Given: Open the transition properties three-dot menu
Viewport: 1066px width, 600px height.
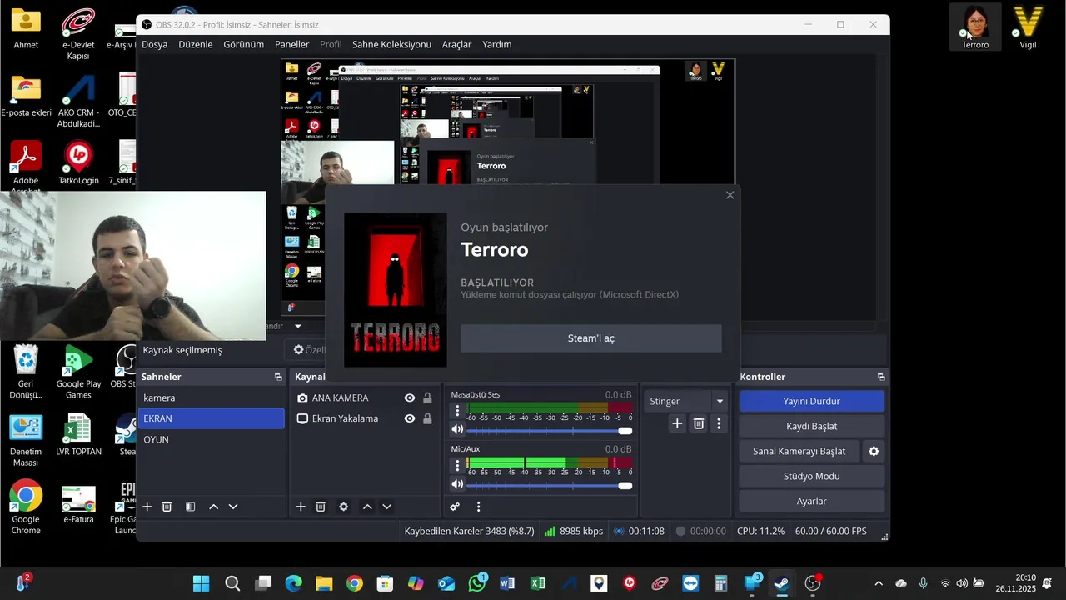Looking at the screenshot, I should tap(719, 423).
